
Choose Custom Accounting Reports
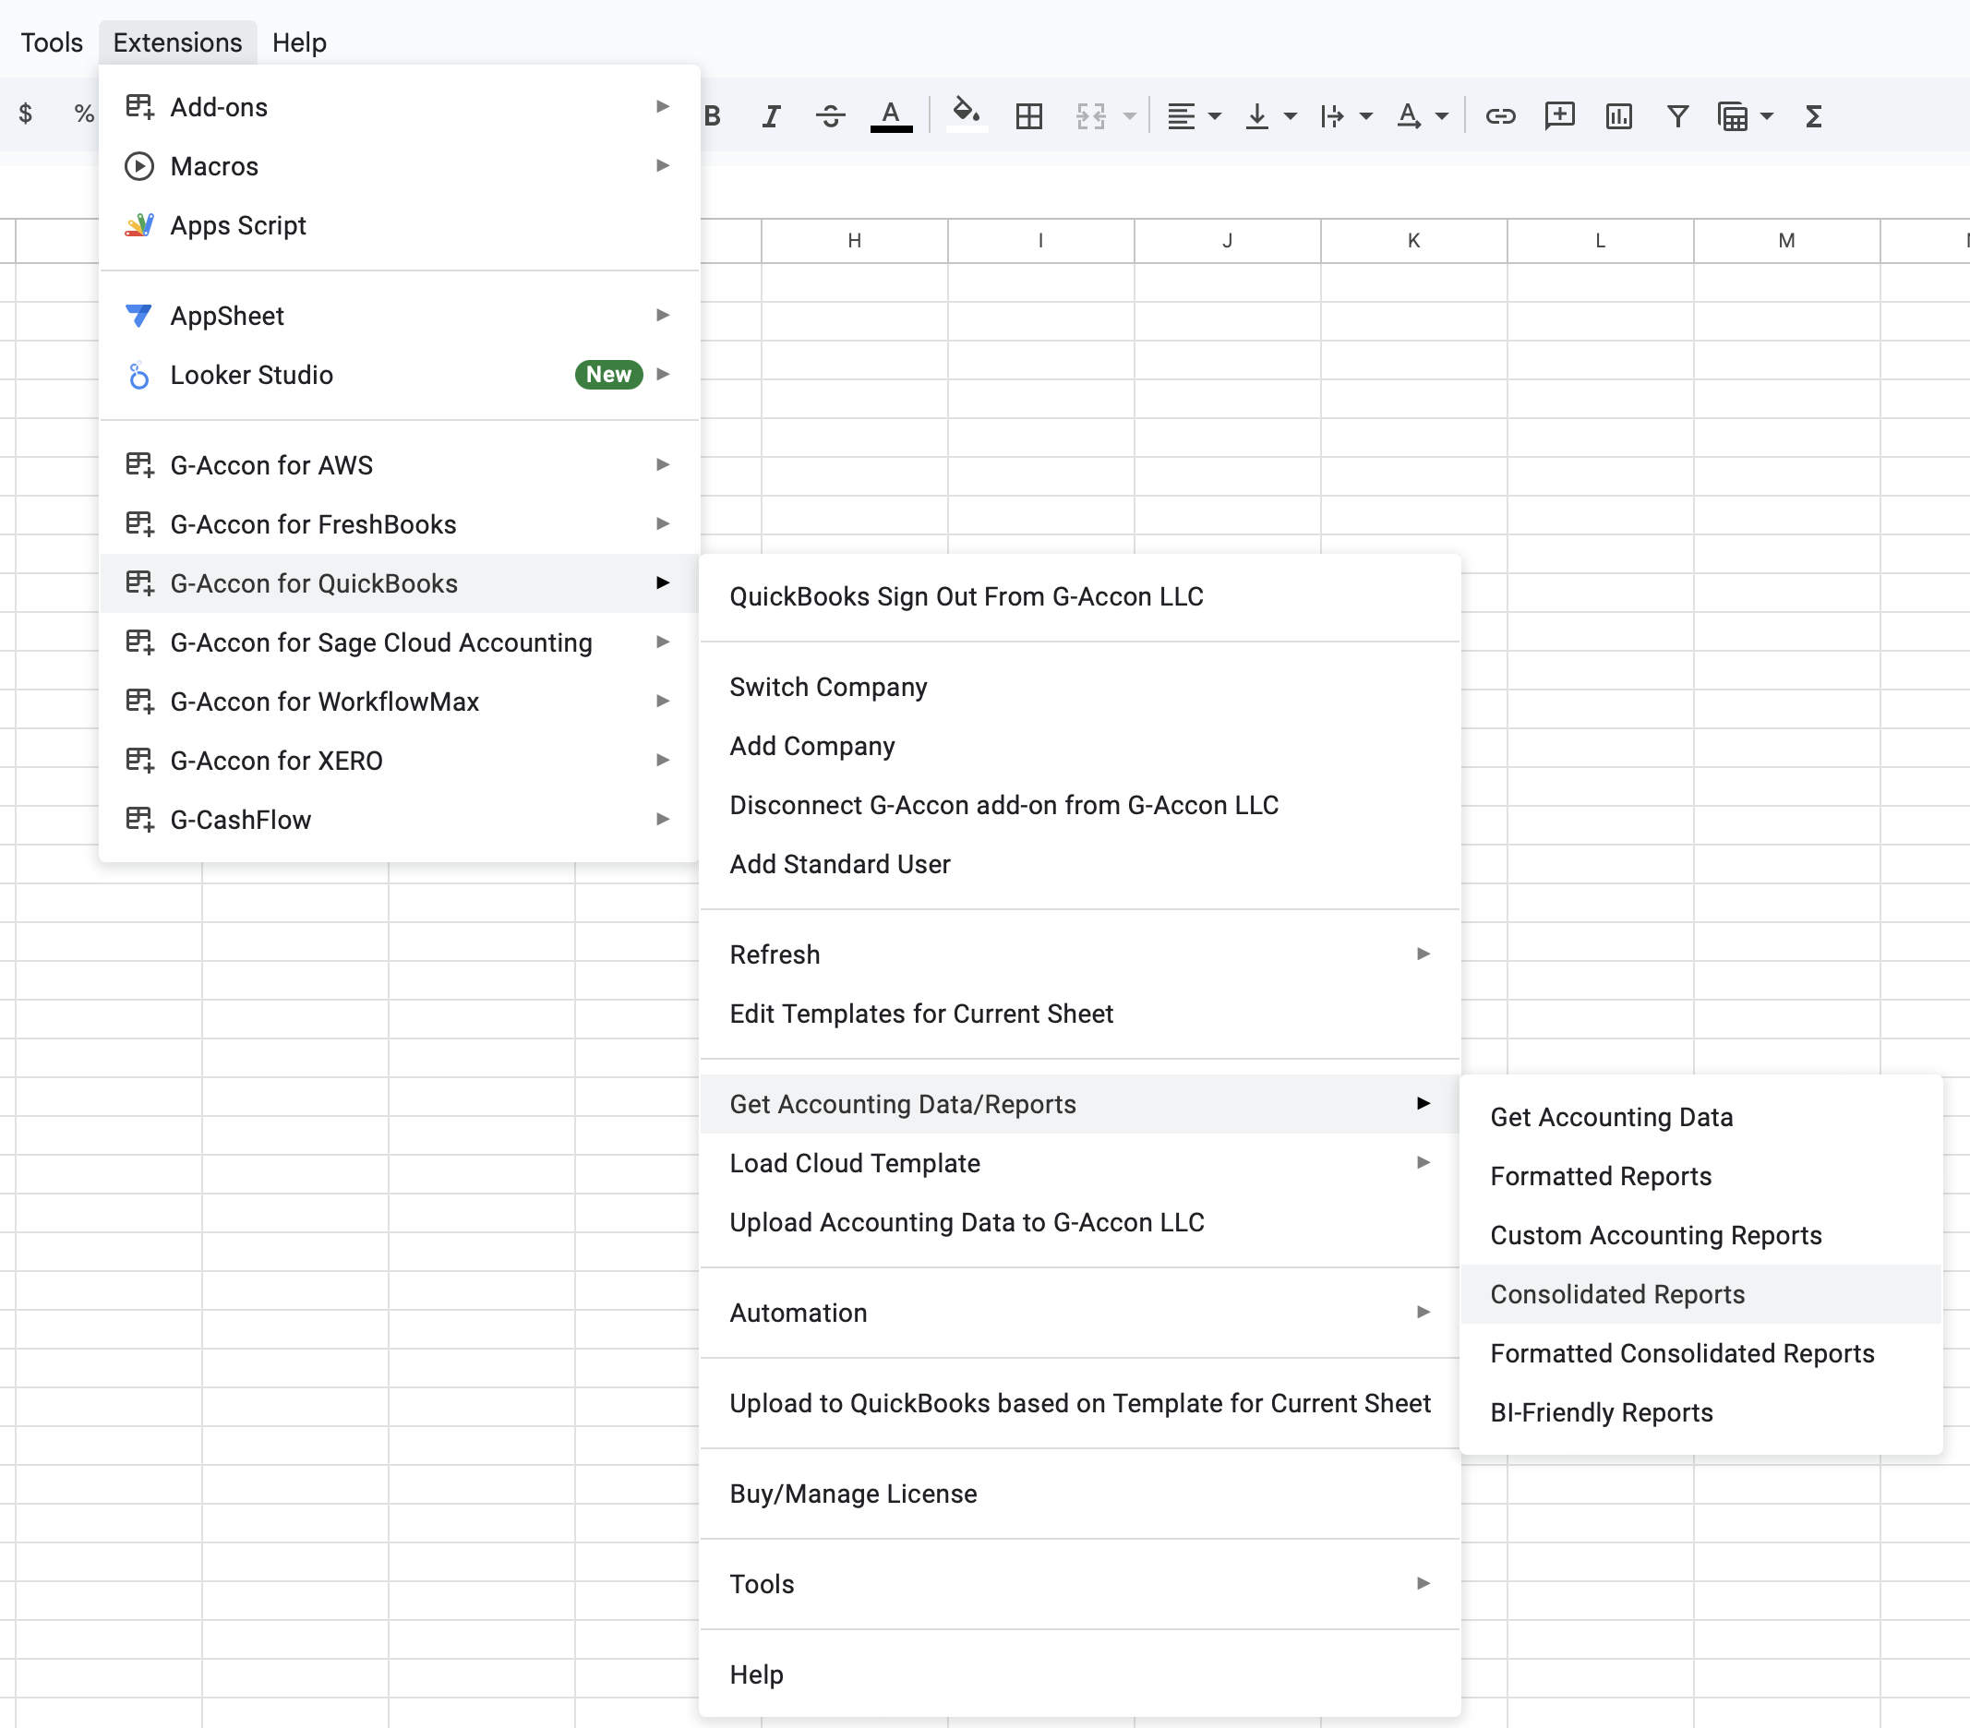[1700, 1235]
